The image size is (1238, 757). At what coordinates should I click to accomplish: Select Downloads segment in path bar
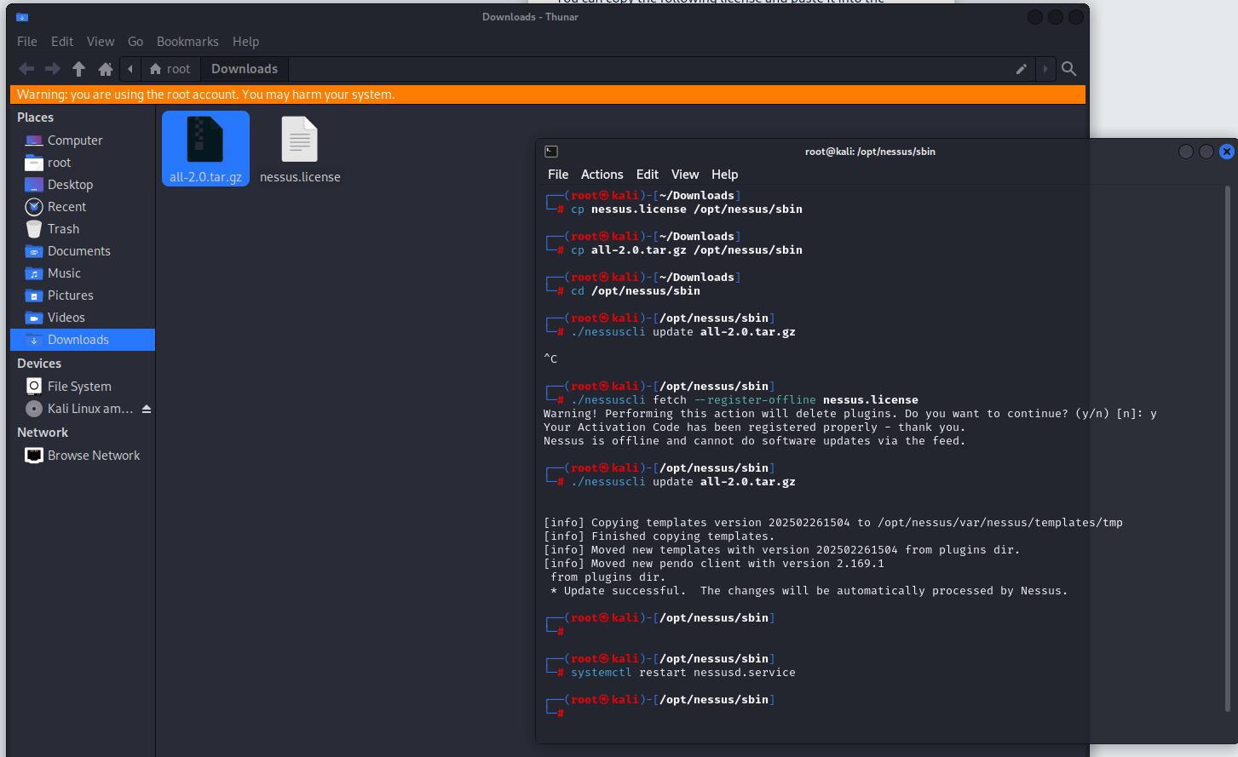coord(245,69)
